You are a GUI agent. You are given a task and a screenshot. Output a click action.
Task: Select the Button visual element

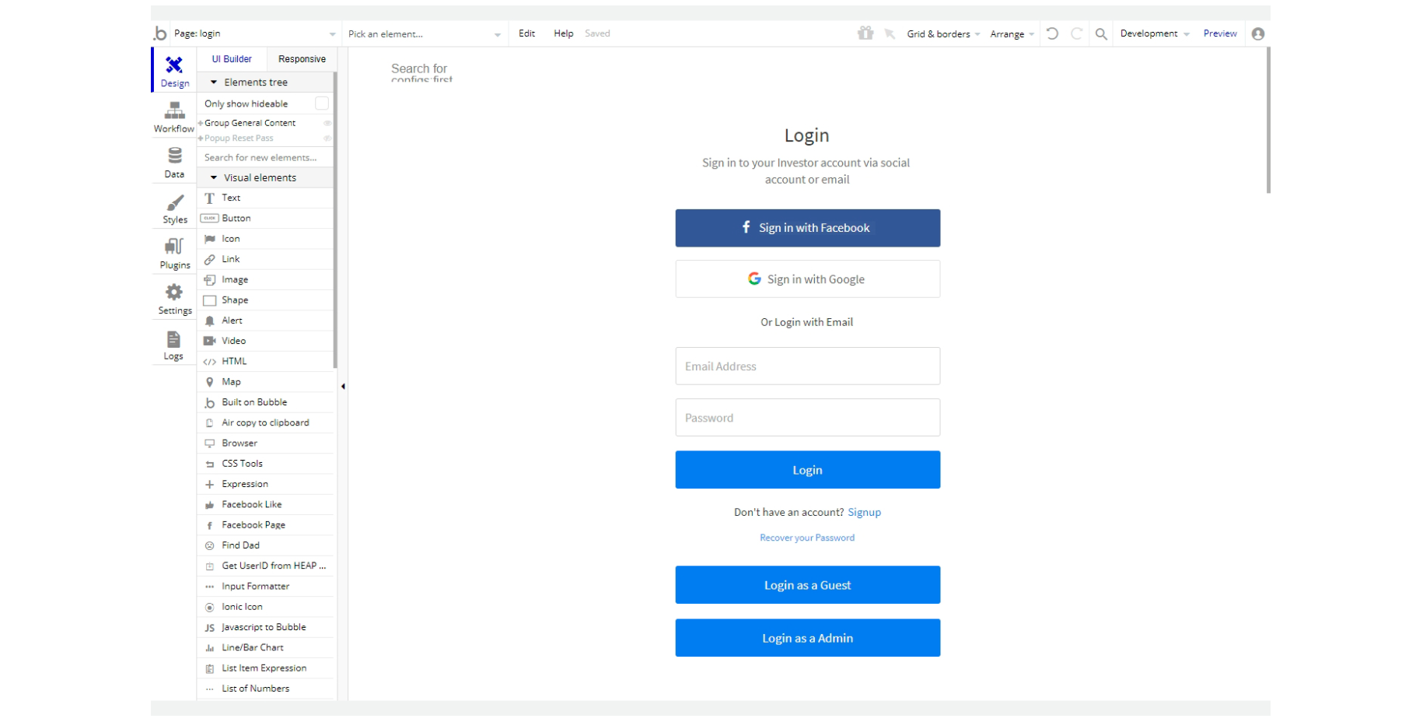[266, 219]
